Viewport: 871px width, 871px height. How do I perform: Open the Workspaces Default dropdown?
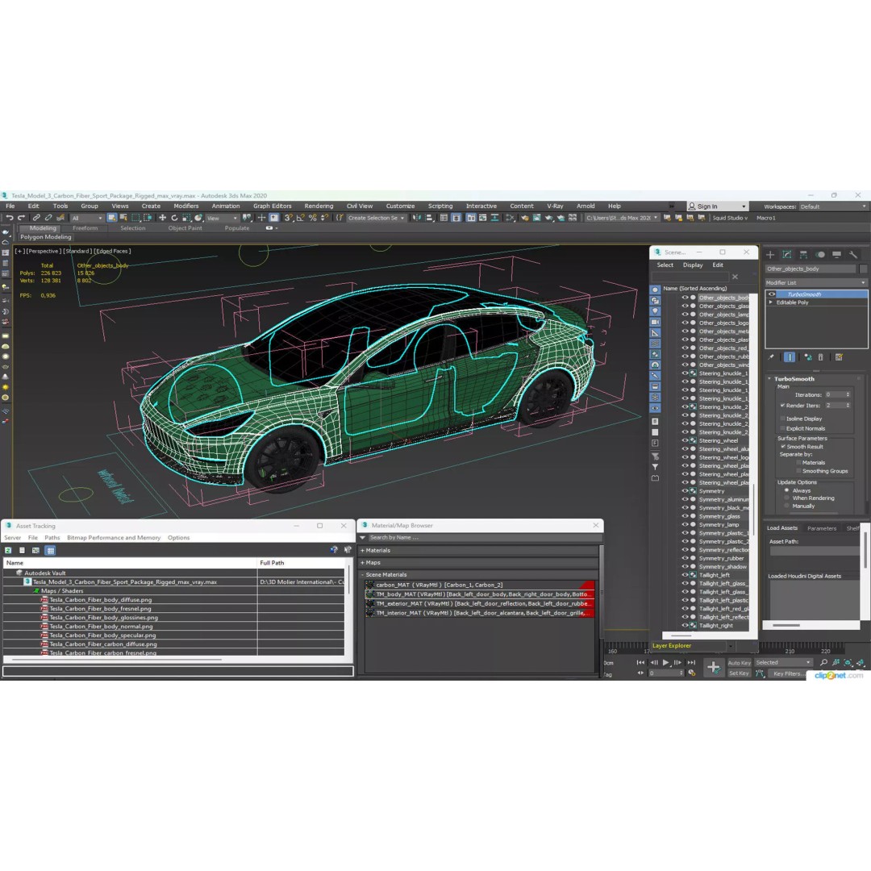[832, 206]
